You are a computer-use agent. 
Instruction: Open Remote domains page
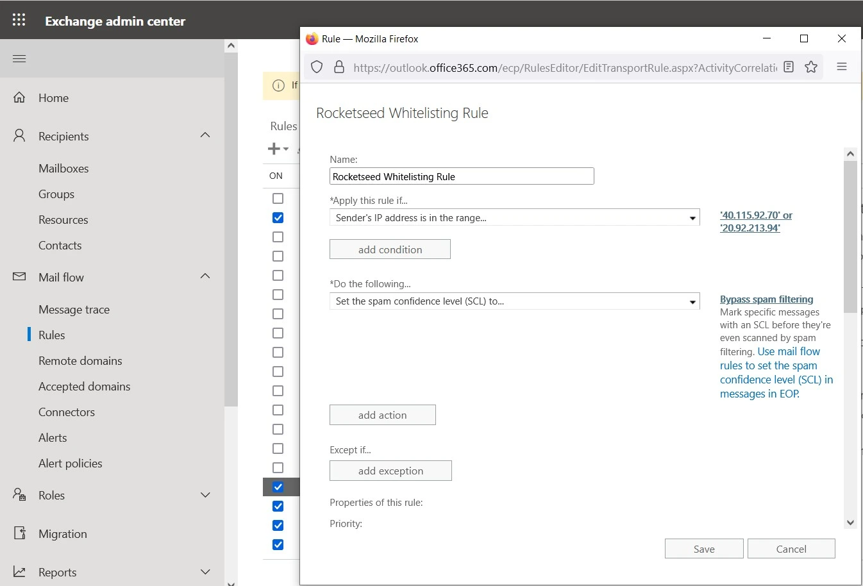tap(80, 361)
